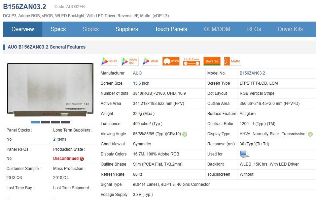
Task: Open the Touch Panels tab
Action: pyautogui.click(x=171, y=29)
